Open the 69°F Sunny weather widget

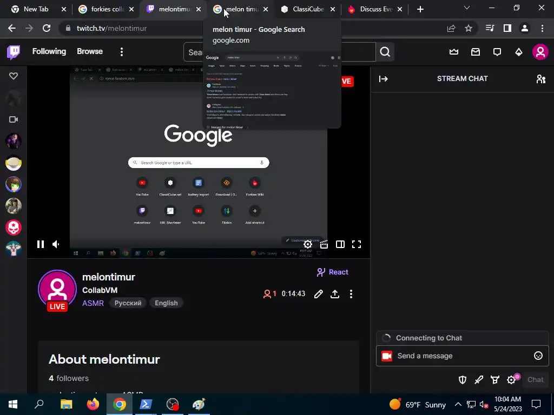coord(418,404)
